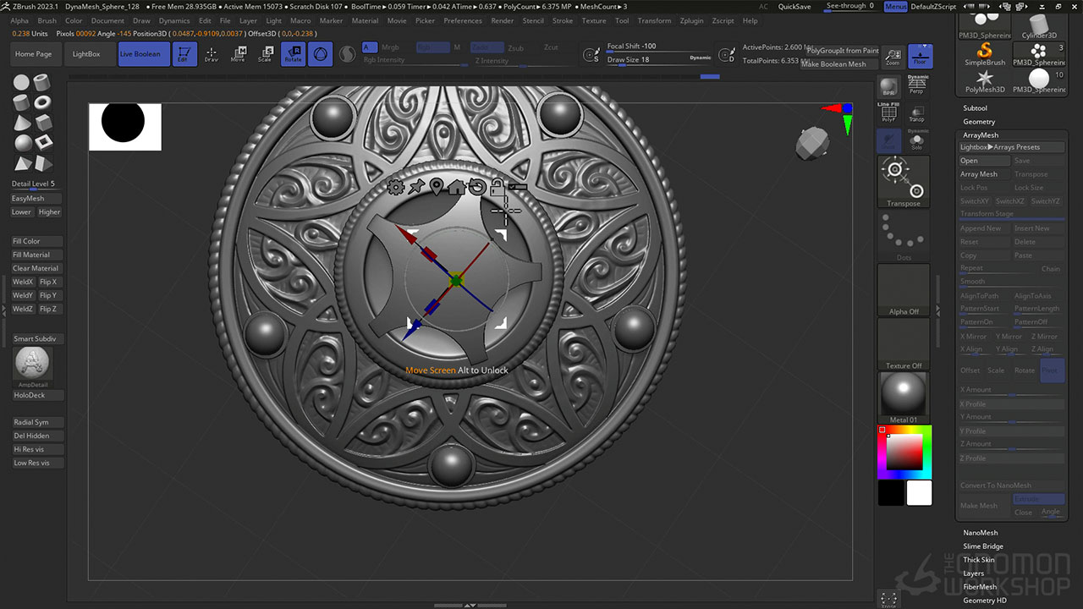Viewport: 1083px width, 609px height.
Task: Click the gear settings icon on the Gizmo 3D
Action: pyautogui.click(x=396, y=187)
